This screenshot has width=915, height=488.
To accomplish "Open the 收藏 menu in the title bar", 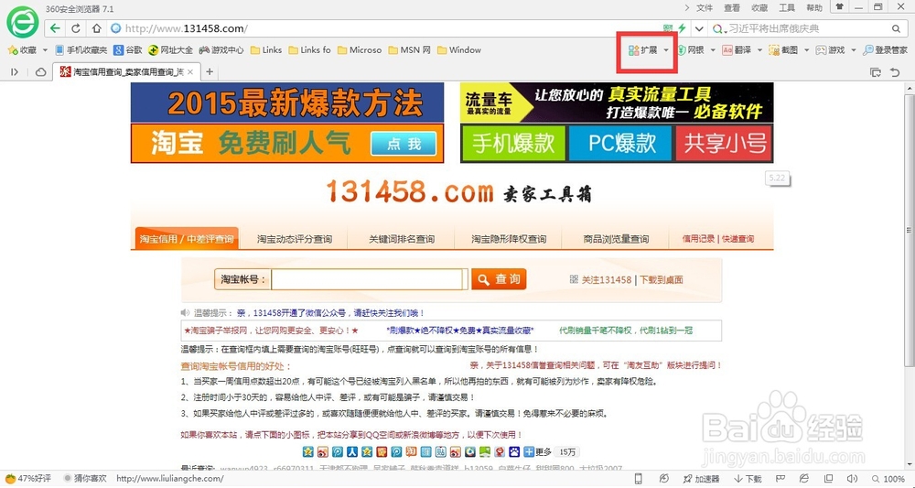I will (x=759, y=7).
